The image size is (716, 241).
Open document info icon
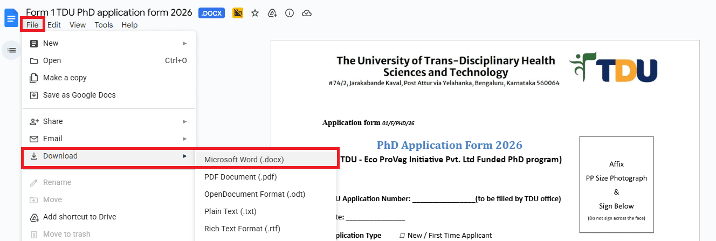pos(290,13)
